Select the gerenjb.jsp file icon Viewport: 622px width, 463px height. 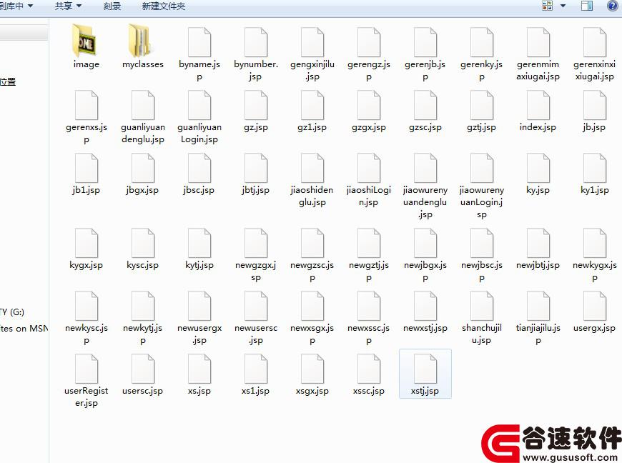[x=425, y=42]
